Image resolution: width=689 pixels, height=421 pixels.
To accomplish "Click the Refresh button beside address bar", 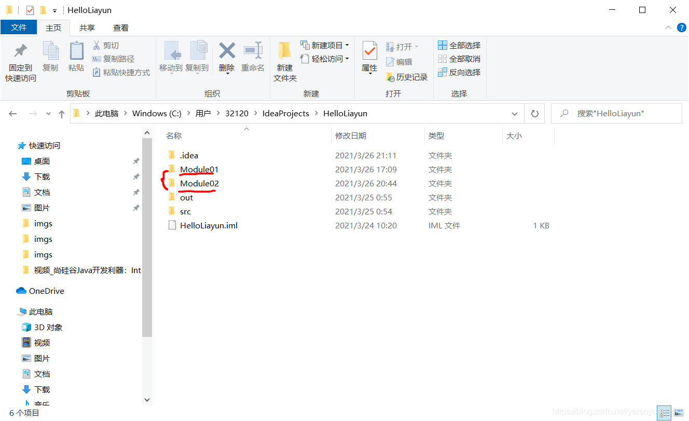I will [535, 114].
